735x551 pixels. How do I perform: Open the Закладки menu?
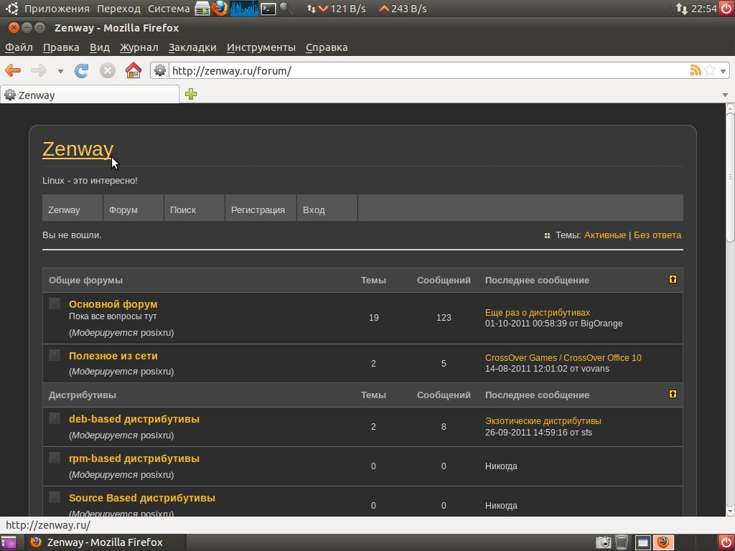pyautogui.click(x=192, y=47)
